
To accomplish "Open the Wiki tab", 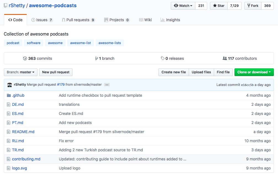I will tap(146, 20).
